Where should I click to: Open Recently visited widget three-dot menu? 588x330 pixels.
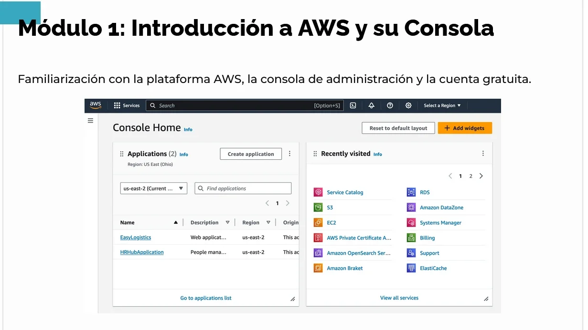coord(483,154)
